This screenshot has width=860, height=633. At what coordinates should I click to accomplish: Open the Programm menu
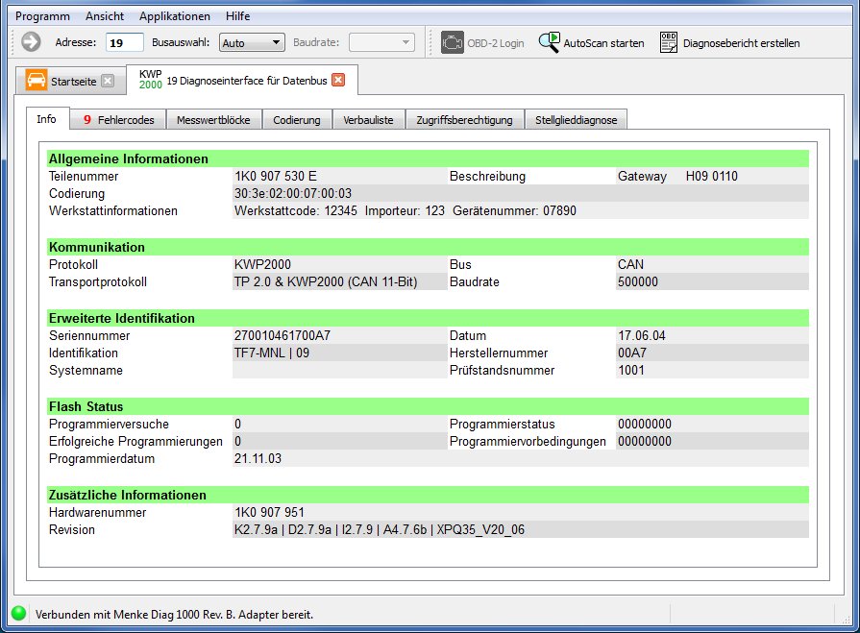point(42,16)
